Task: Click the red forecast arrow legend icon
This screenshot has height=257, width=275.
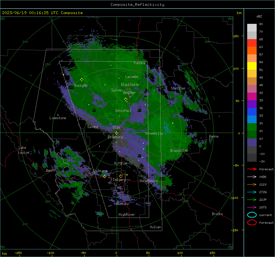Action: point(252,169)
